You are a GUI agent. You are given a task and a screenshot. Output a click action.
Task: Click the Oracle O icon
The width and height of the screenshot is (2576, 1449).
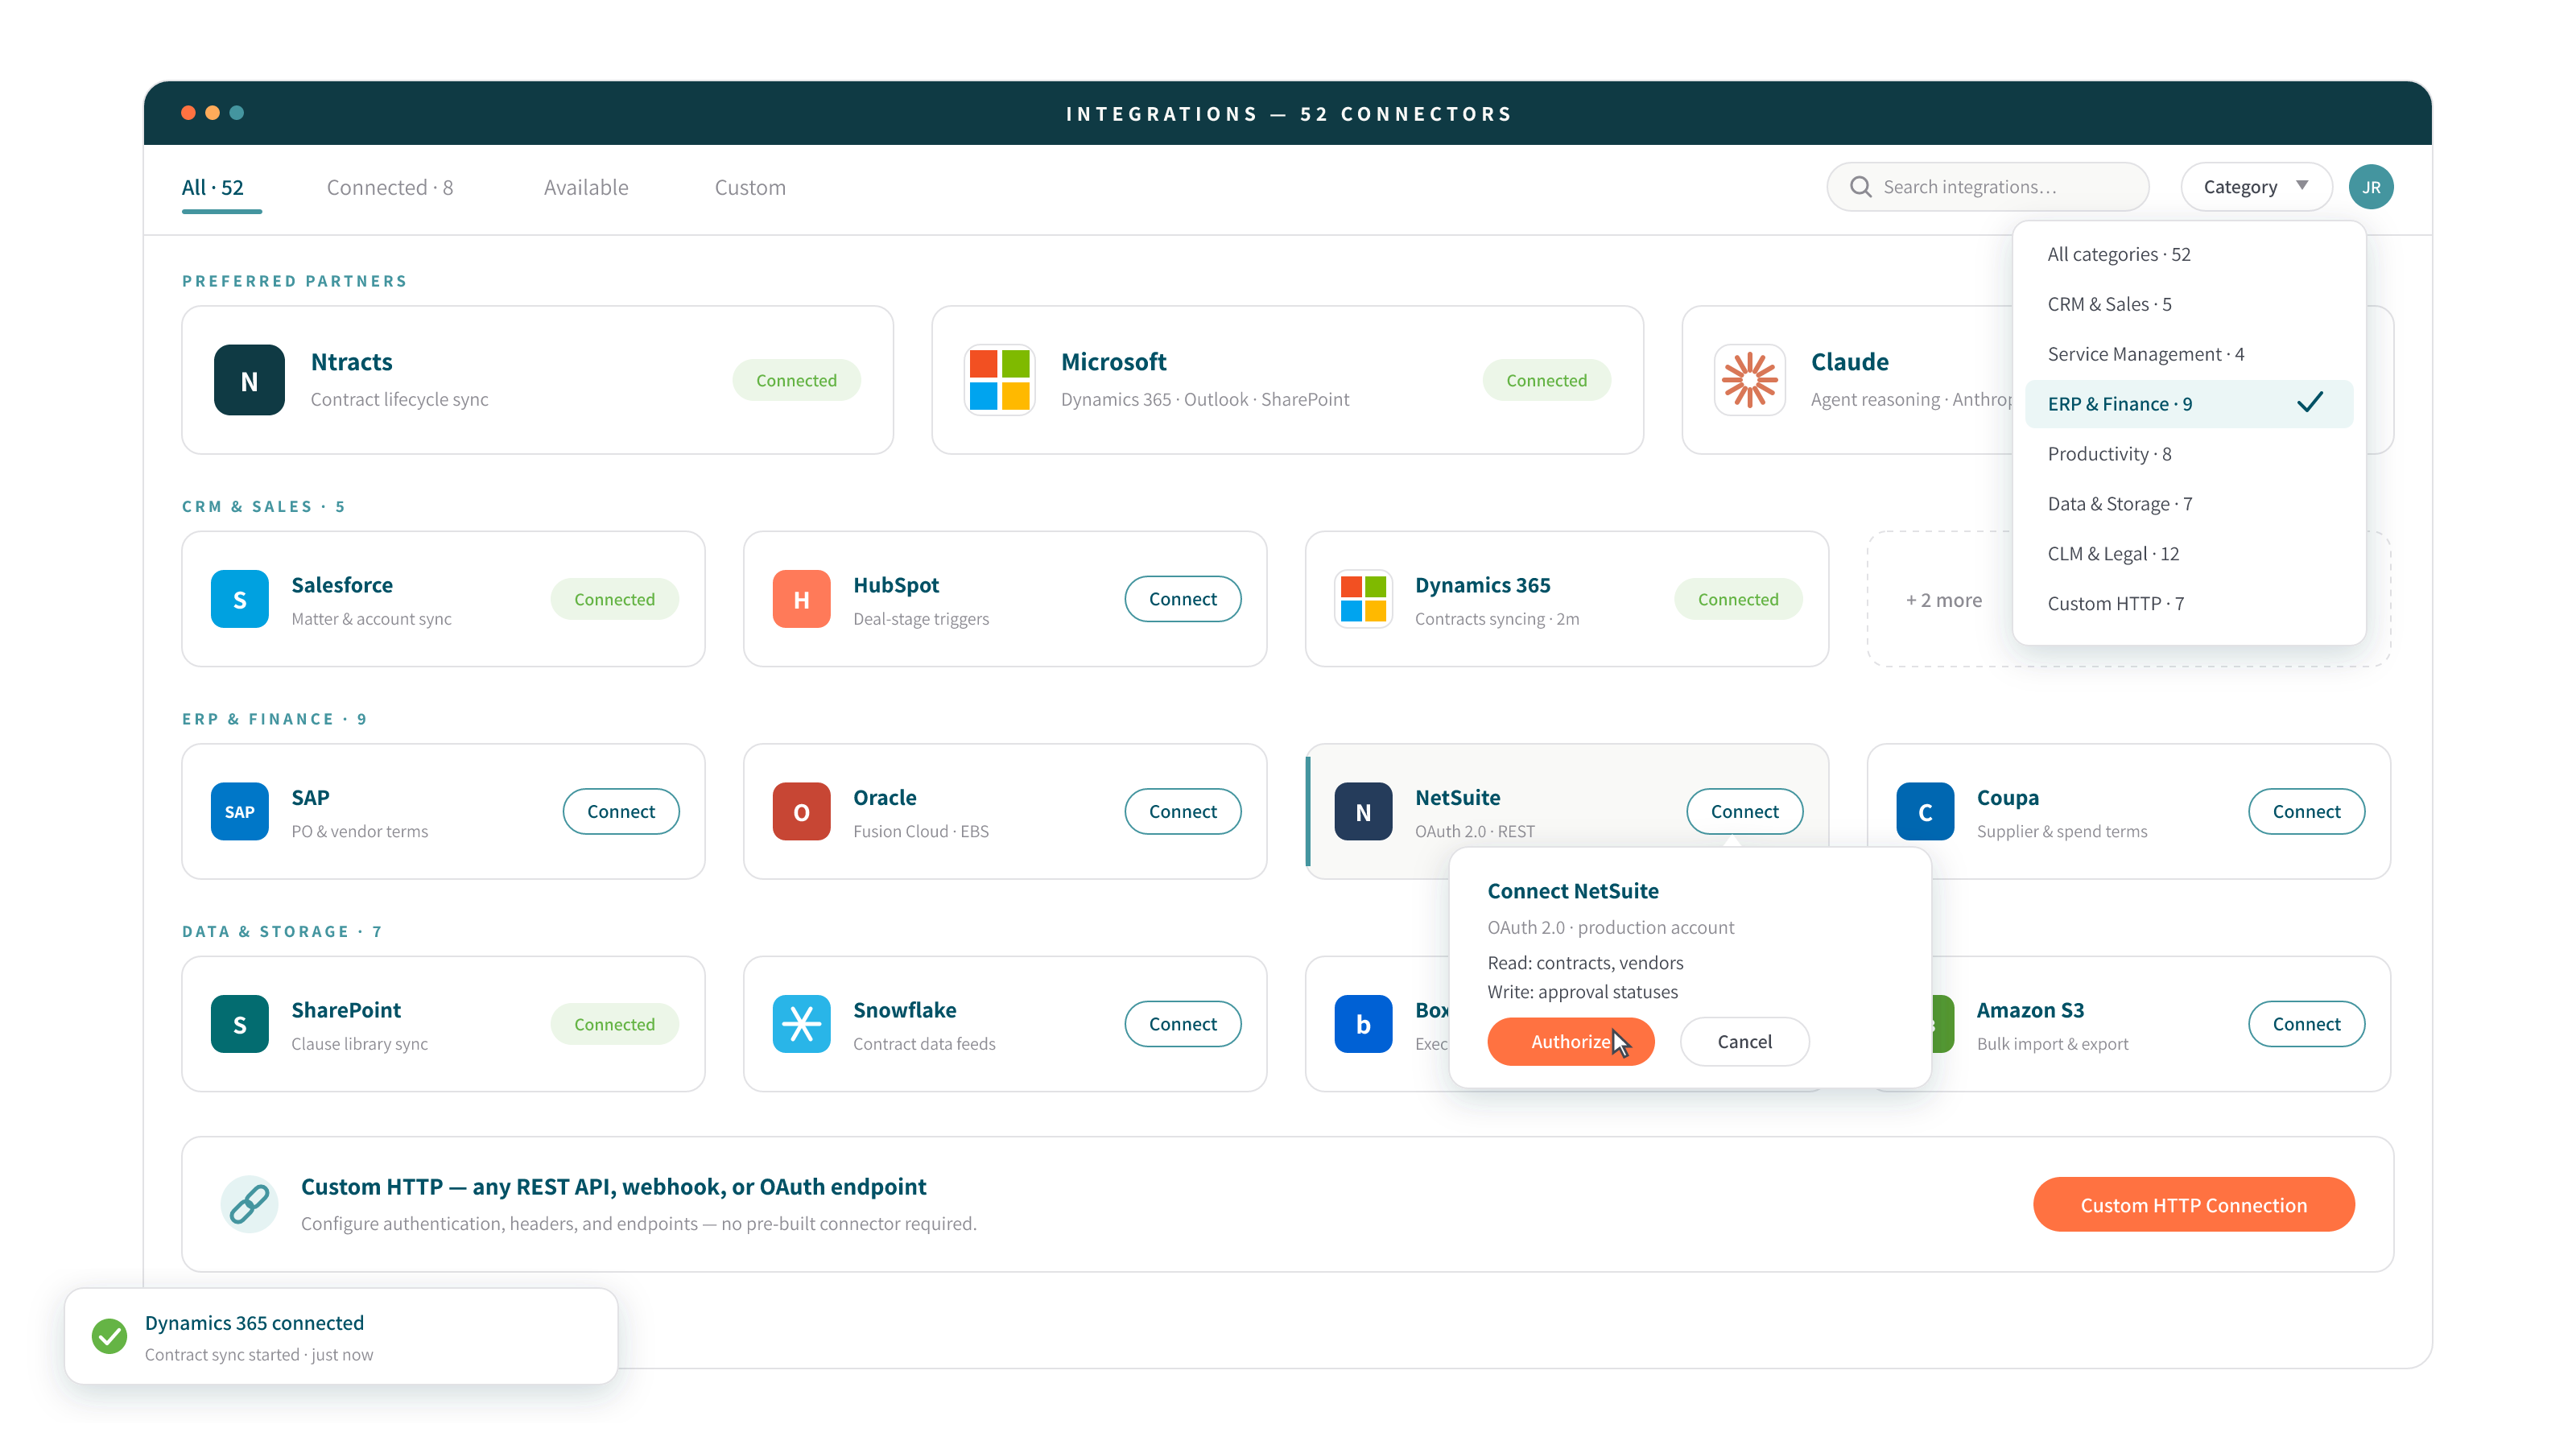coord(802,811)
